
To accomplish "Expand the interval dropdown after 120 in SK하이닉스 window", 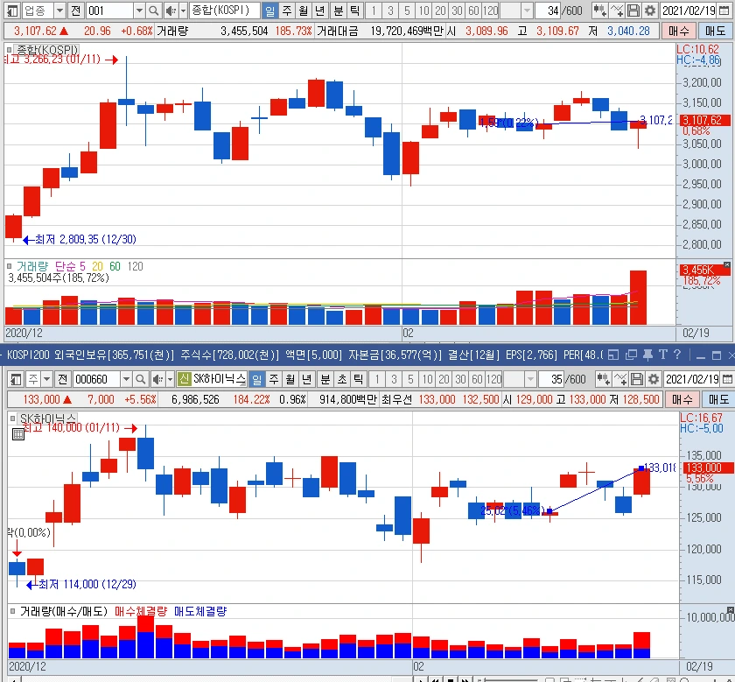I will [530, 379].
